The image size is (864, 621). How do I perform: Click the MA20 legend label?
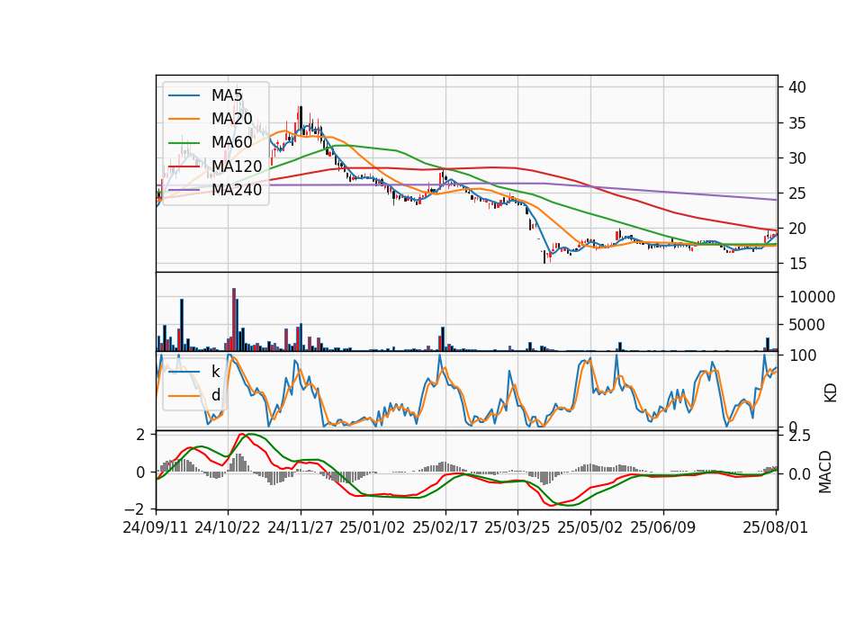click(231, 119)
